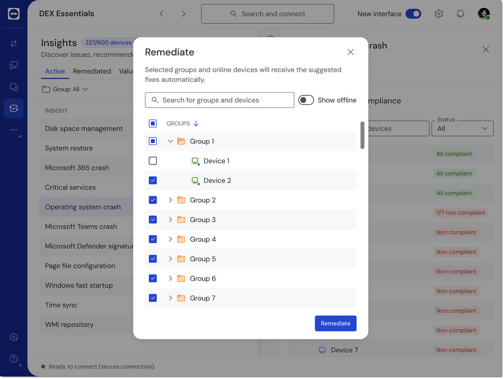The height and width of the screenshot is (379, 504).
Task: Open admin settings icon in sidebar bottom
Action: (14, 337)
